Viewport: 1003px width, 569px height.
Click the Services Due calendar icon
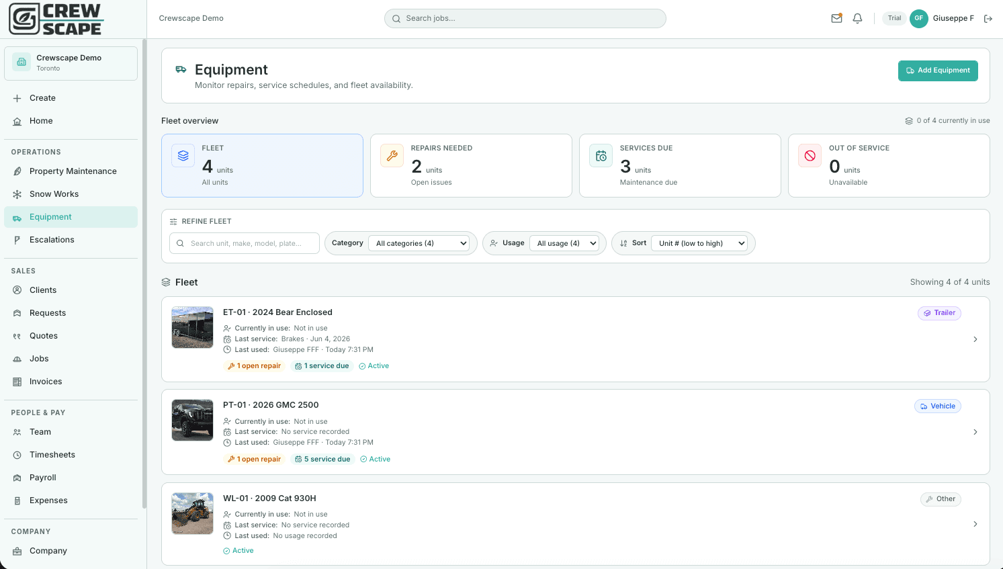pos(601,156)
